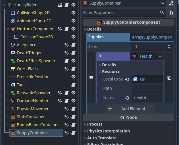The width and height of the screenshot is (179, 145).
Task: Open inspector property tools settings icon
Action: click(x=171, y=13)
